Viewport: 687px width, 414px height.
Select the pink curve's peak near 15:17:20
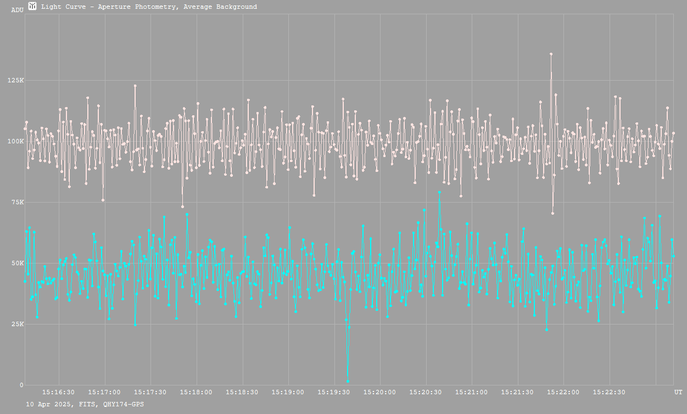click(x=135, y=86)
